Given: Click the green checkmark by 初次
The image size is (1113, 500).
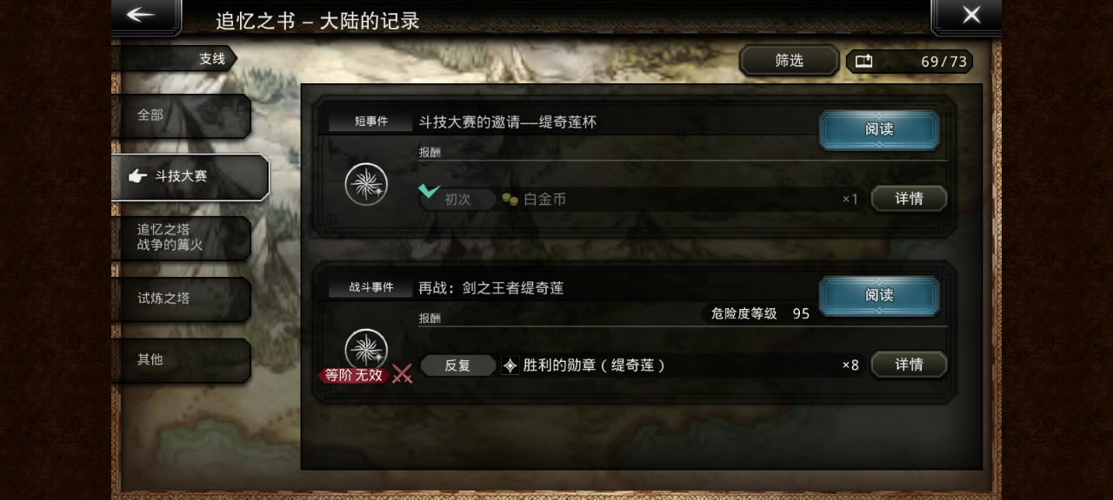Looking at the screenshot, I should point(429,189).
